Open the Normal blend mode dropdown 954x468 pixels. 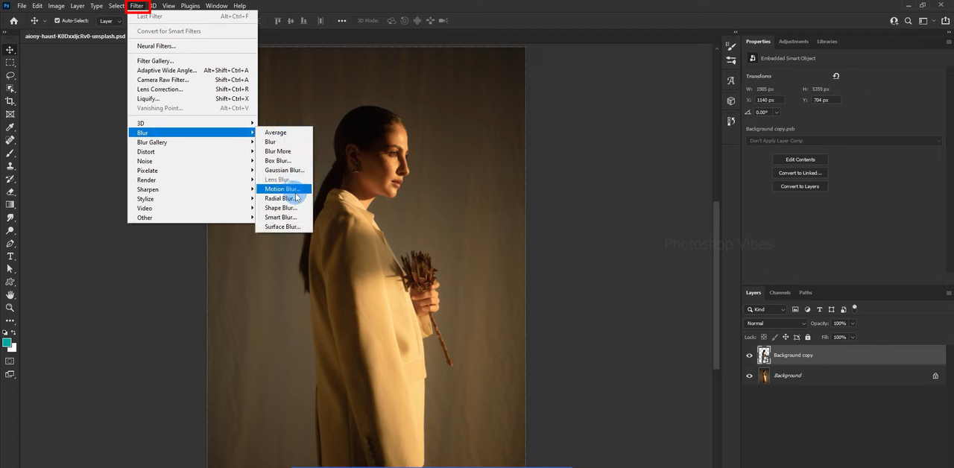click(776, 323)
